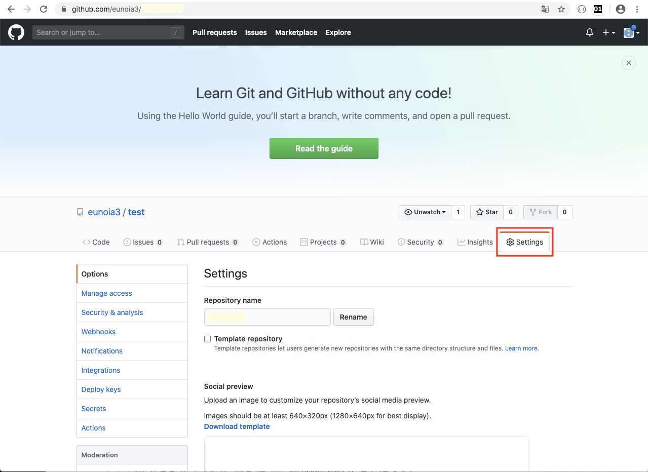The image size is (648, 472).
Task: Open Actions in the settings sidebar
Action: point(132,428)
